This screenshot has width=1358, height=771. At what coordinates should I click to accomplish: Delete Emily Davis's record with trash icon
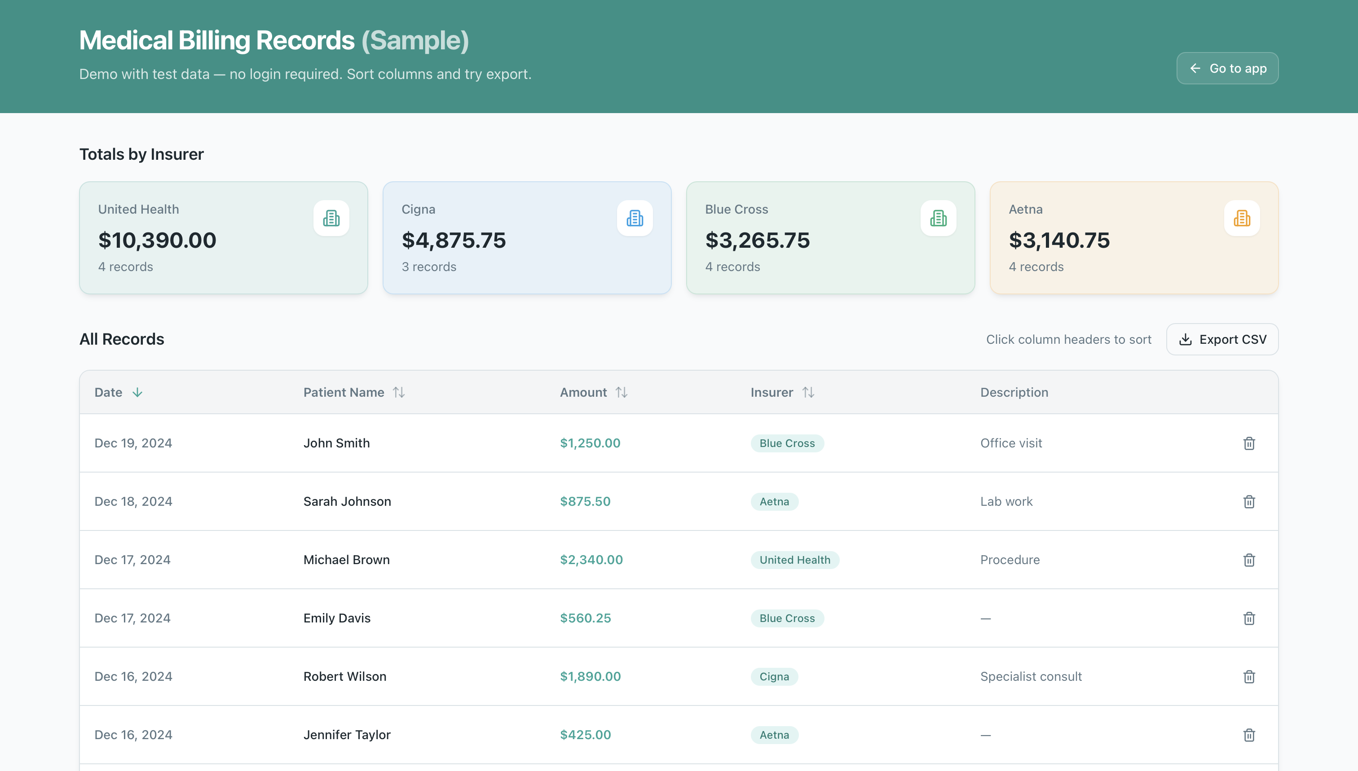[x=1249, y=618]
